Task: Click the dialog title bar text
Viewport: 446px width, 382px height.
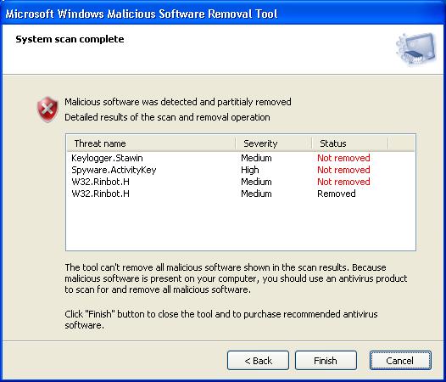Action: (142, 14)
